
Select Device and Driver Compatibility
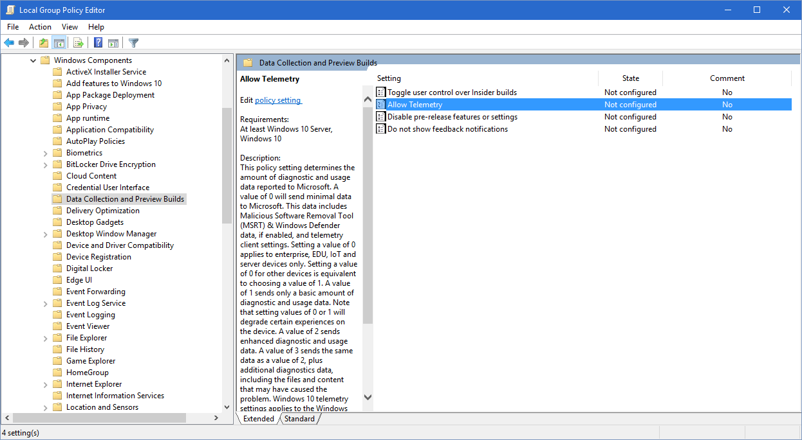[x=120, y=245]
